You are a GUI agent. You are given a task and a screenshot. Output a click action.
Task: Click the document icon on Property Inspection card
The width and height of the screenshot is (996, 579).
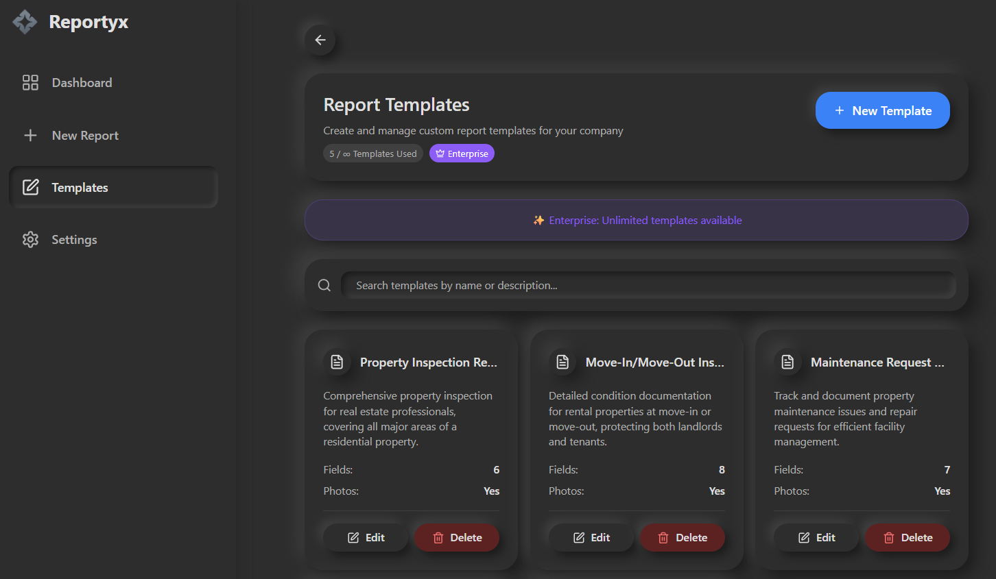(337, 361)
